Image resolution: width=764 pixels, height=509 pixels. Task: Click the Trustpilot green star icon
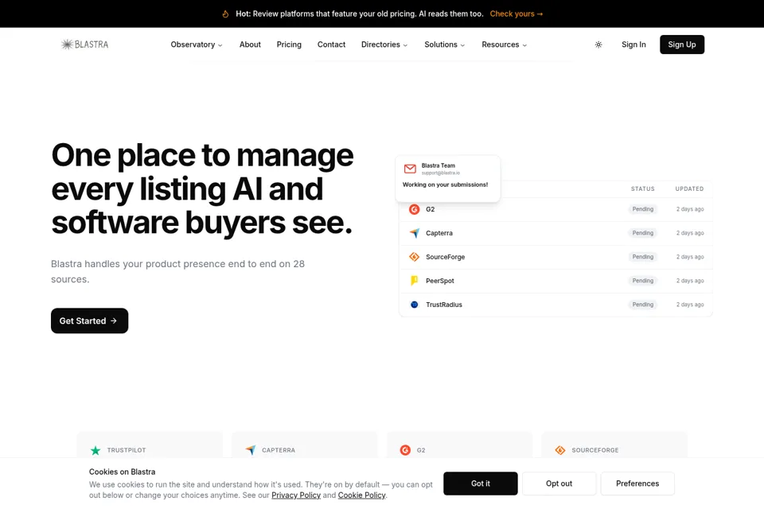click(95, 450)
